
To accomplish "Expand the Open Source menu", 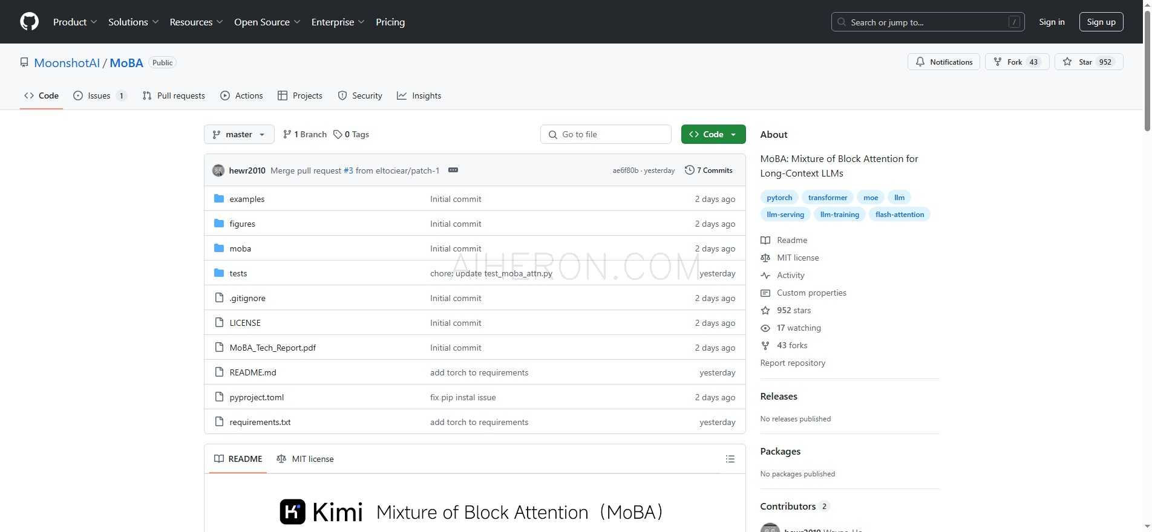I will tap(267, 22).
